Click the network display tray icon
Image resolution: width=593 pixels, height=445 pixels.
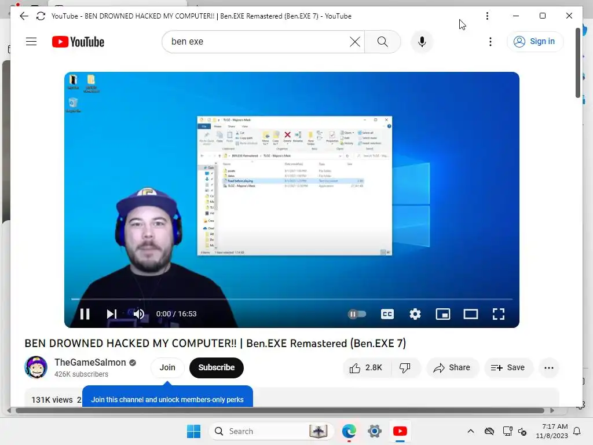tap(507, 431)
